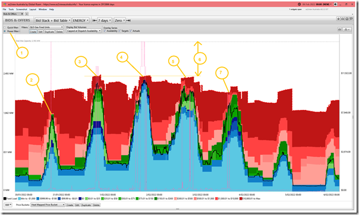Click the $1,000.01 to $10,000 legend swatch
359x215 pixels.
coord(216,198)
